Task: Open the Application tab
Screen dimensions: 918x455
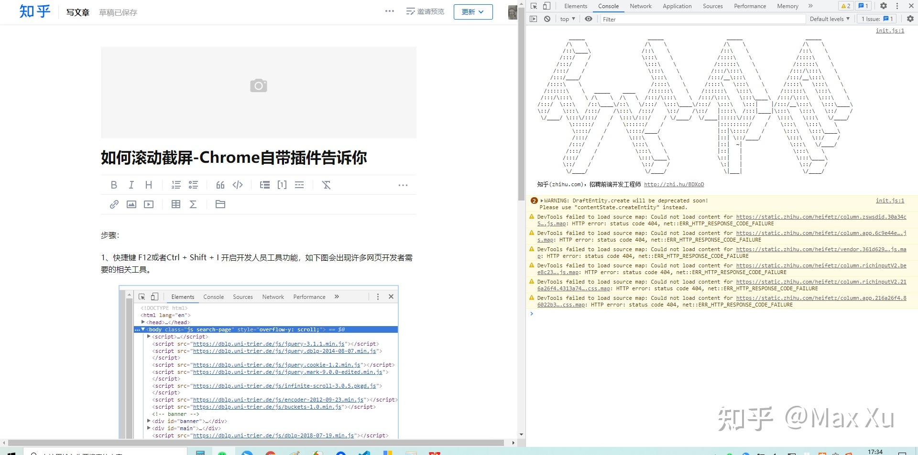Action: pyautogui.click(x=677, y=6)
